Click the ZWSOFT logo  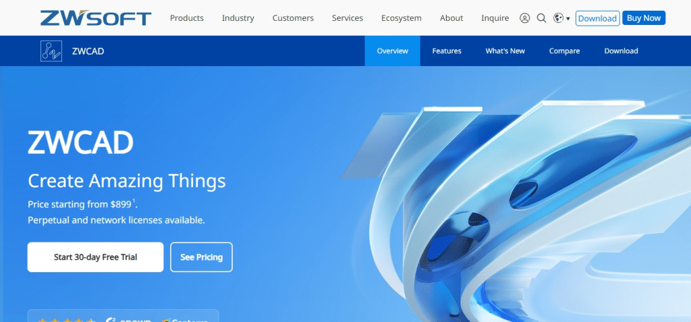tap(96, 18)
